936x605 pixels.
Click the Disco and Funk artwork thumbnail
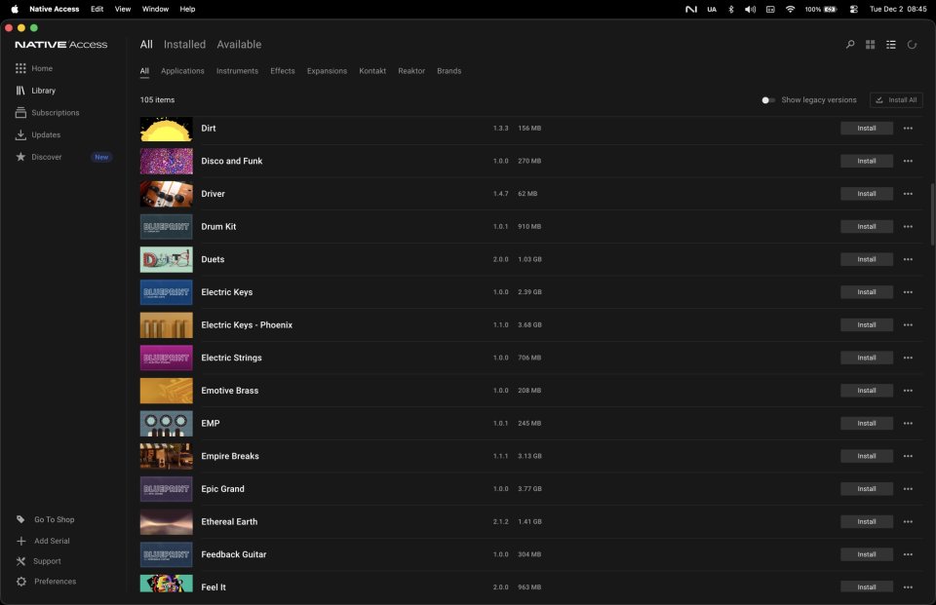166,161
